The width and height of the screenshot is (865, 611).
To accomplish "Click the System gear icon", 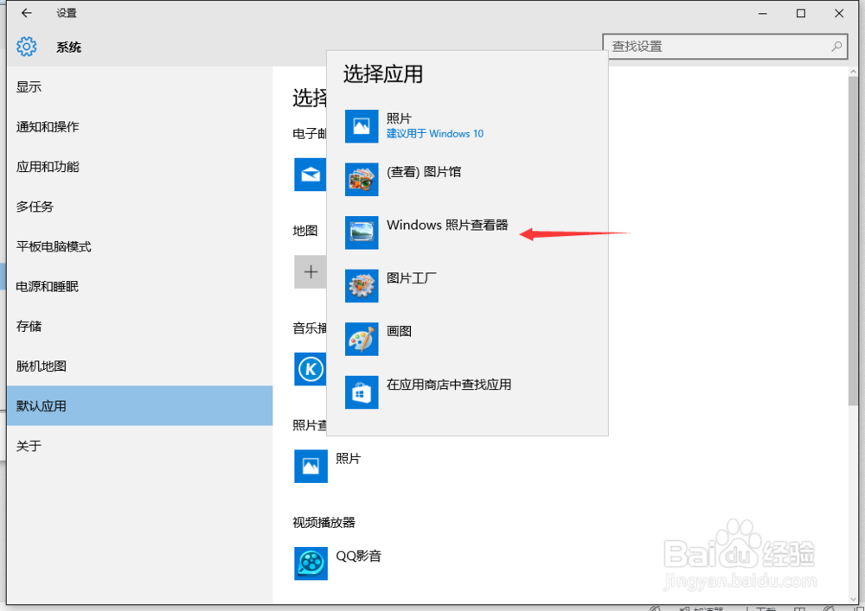I will [27, 47].
